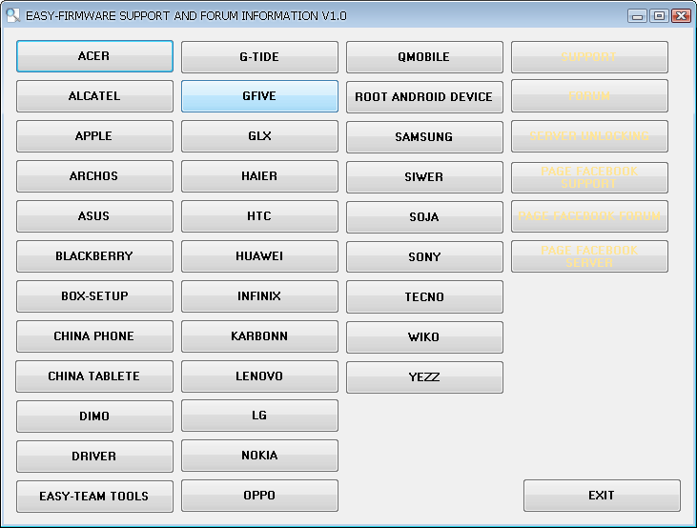The image size is (697, 528).
Task: Click the DIMO button
Action: pos(94,416)
